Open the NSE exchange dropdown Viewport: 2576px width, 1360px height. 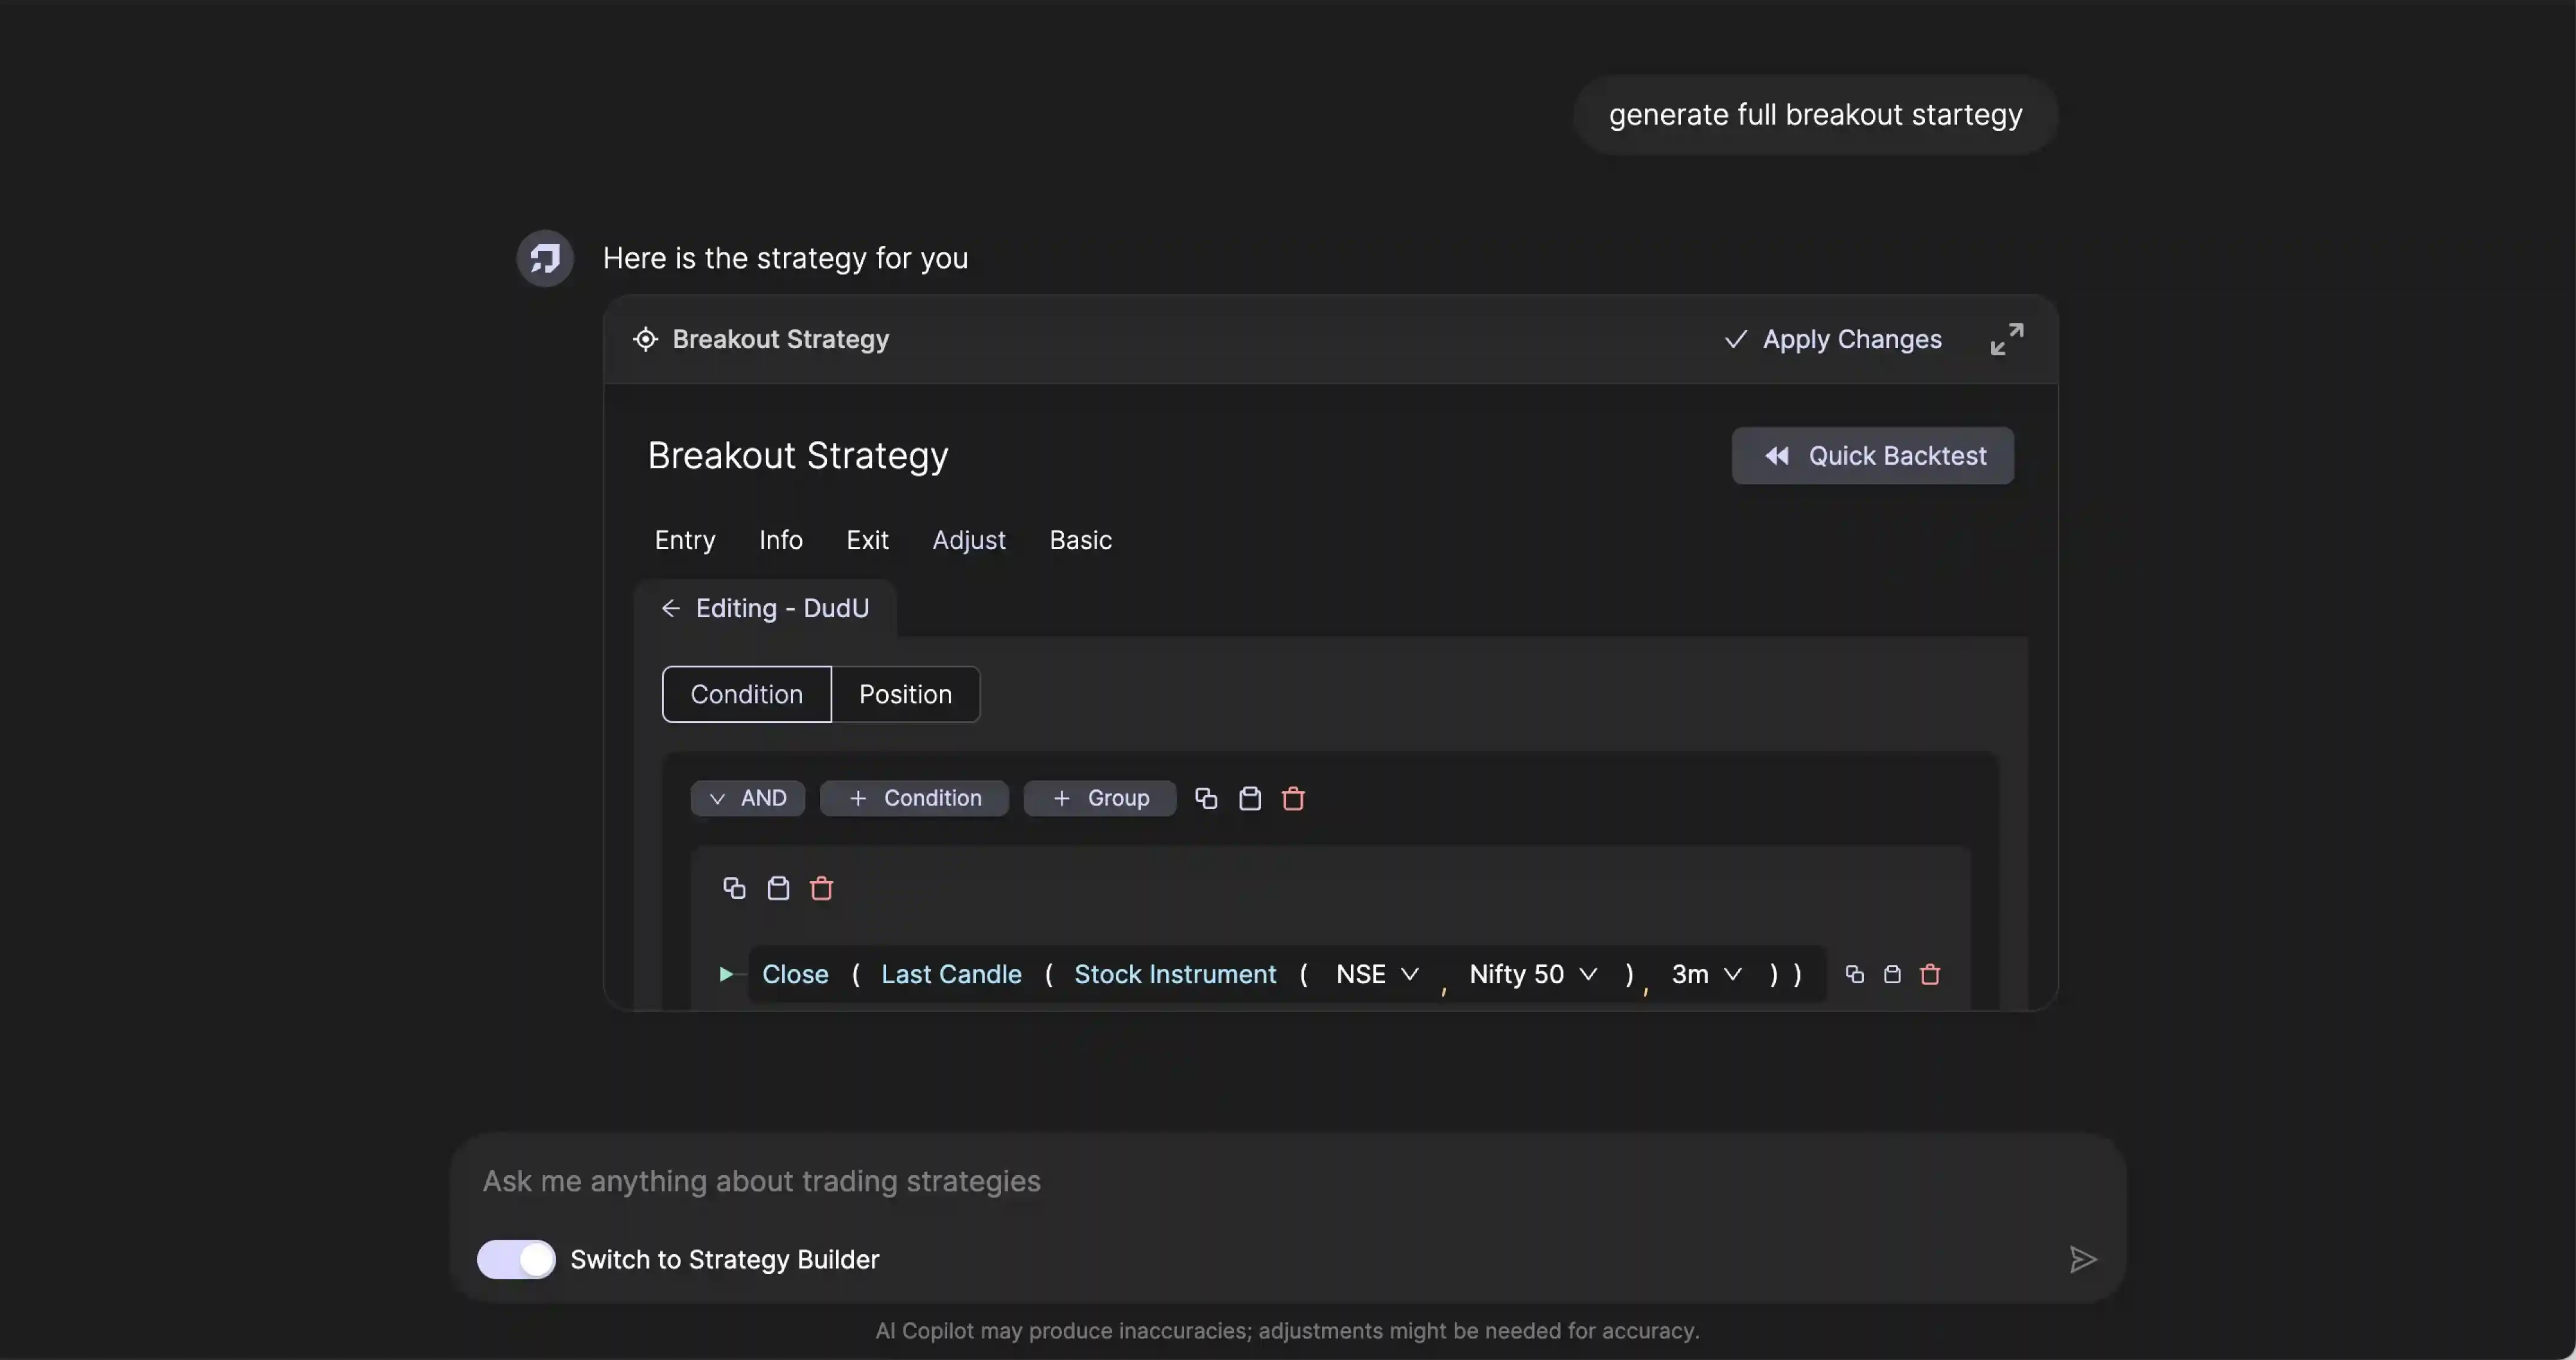click(1377, 974)
